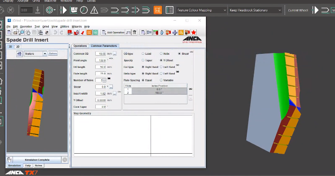Open the Wizards menu

[76, 26]
